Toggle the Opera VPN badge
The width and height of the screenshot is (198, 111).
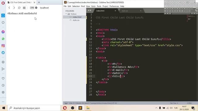[32, 8]
